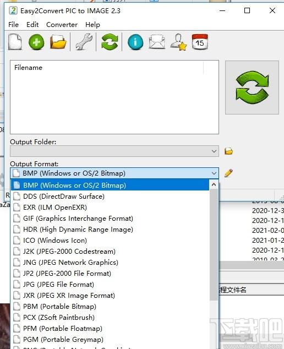The image size is (284, 349).
Task: Click the New blank page toolbar icon
Action: 15,42
